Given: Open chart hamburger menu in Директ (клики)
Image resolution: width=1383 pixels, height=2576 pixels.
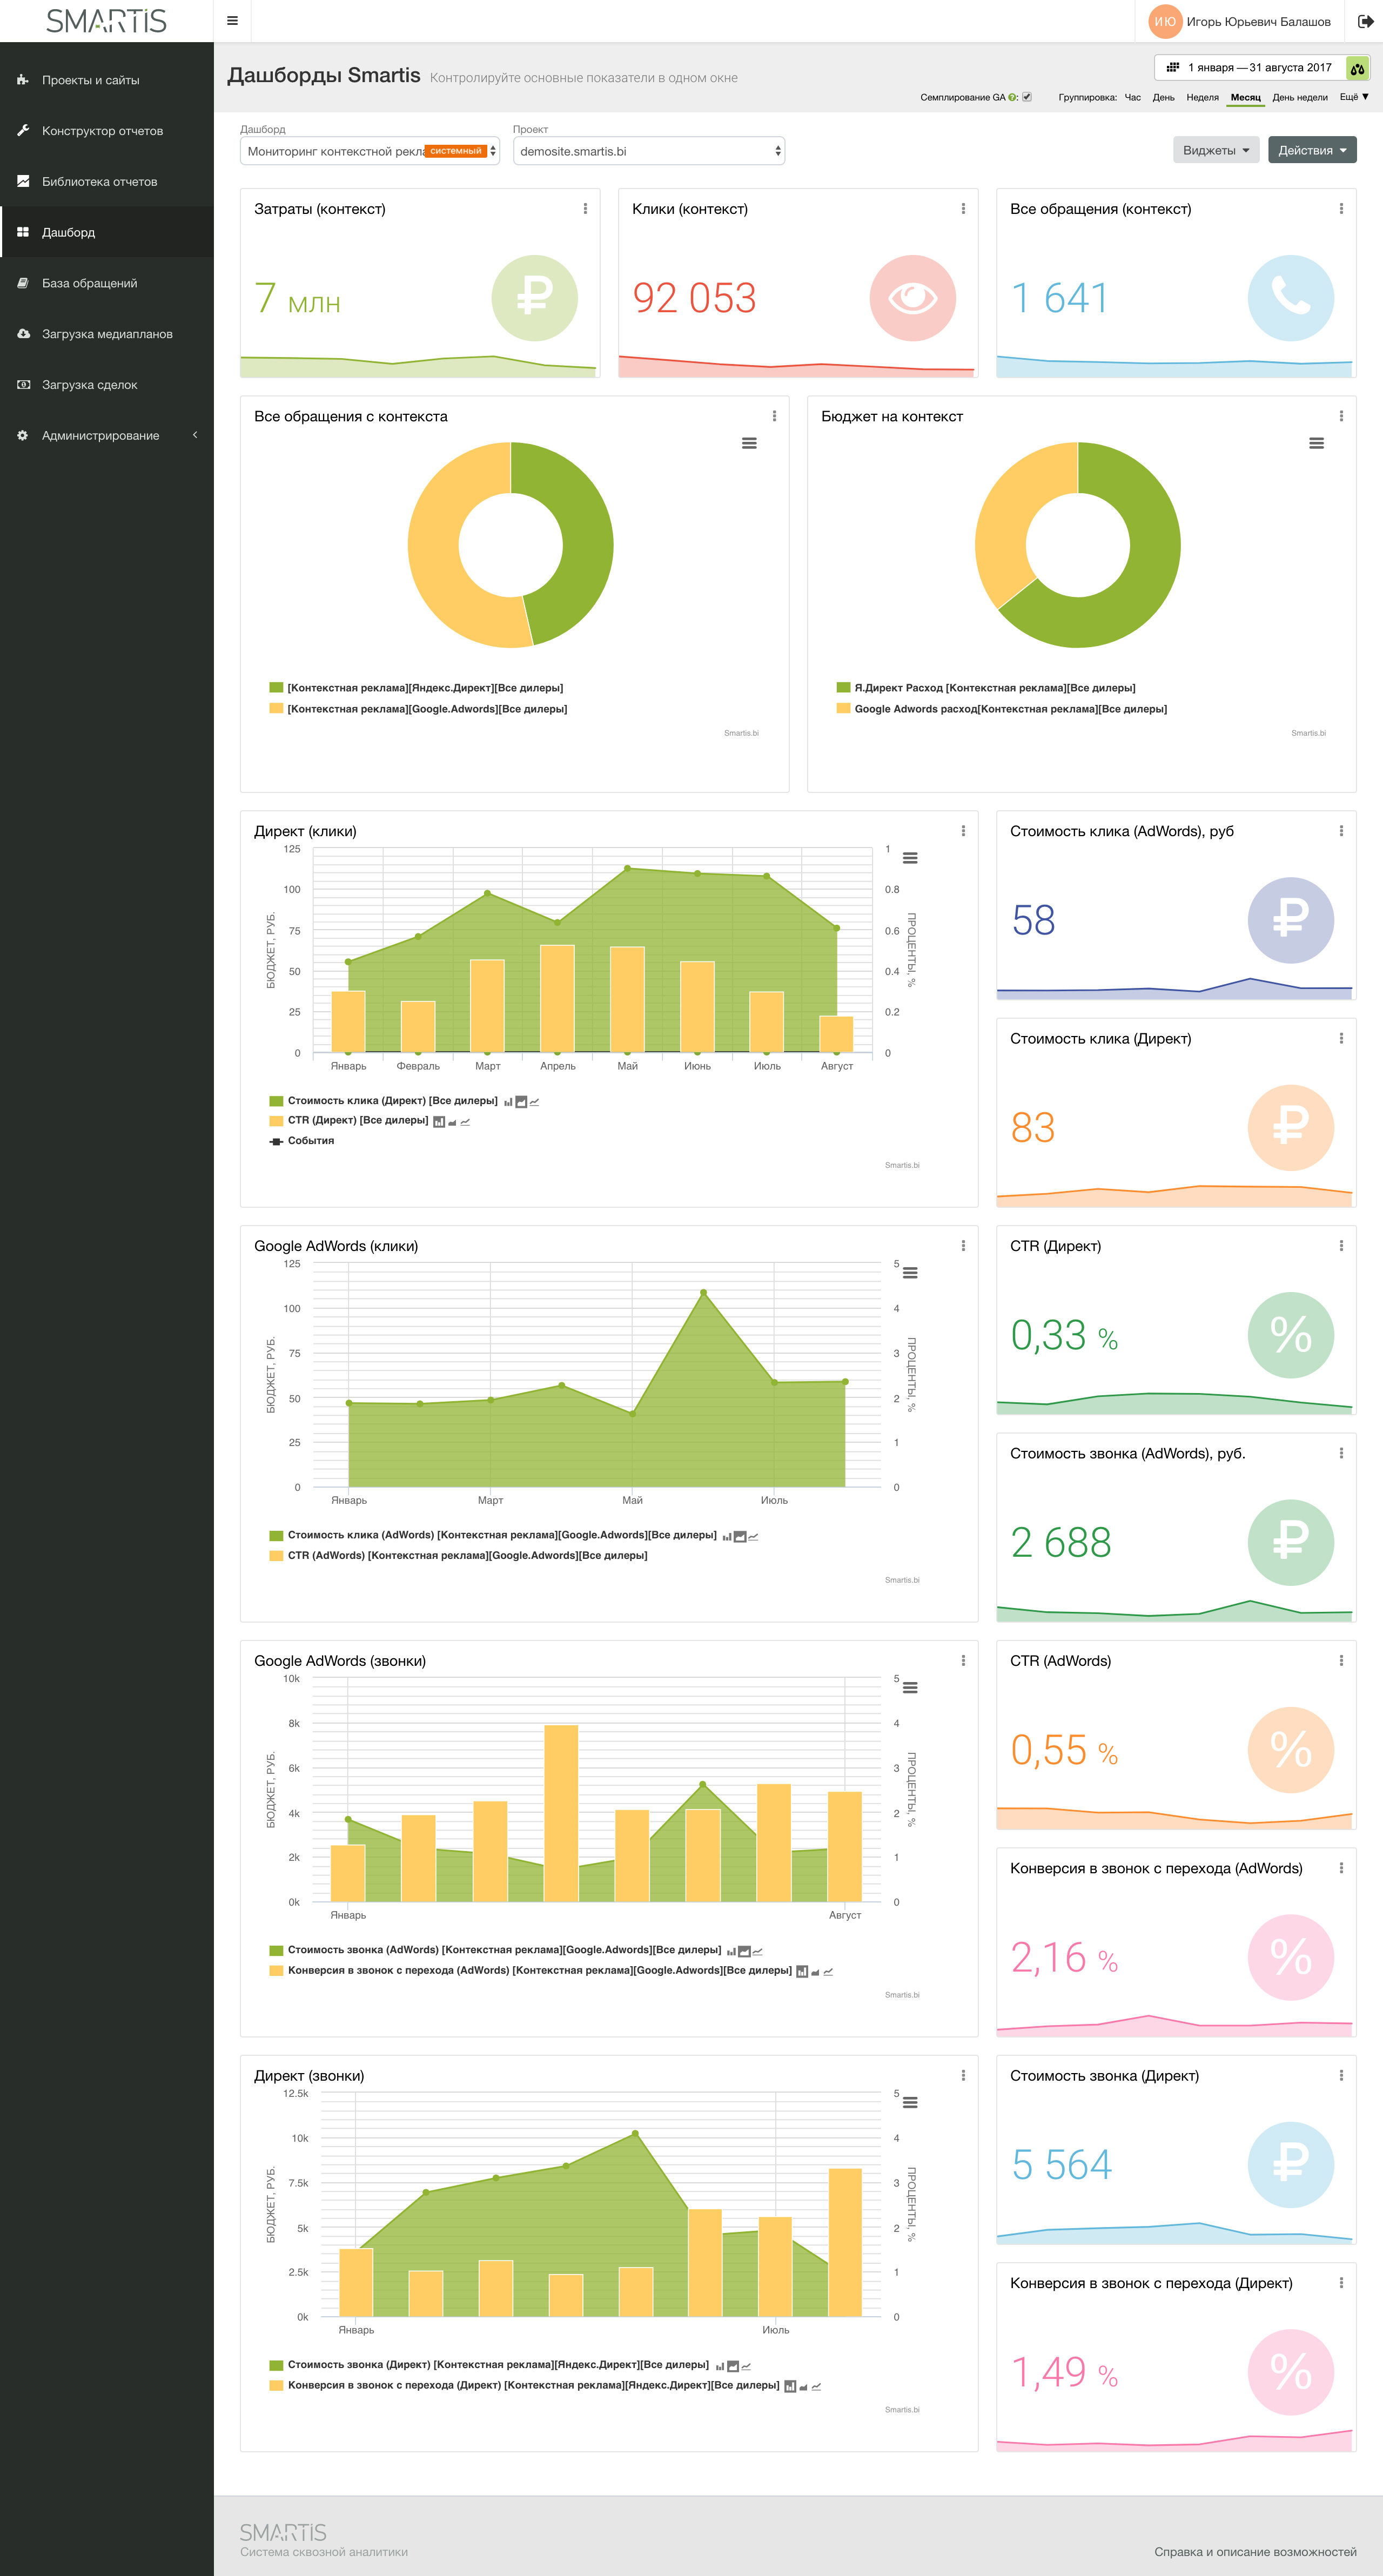Looking at the screenshot, I should point(910,858).
